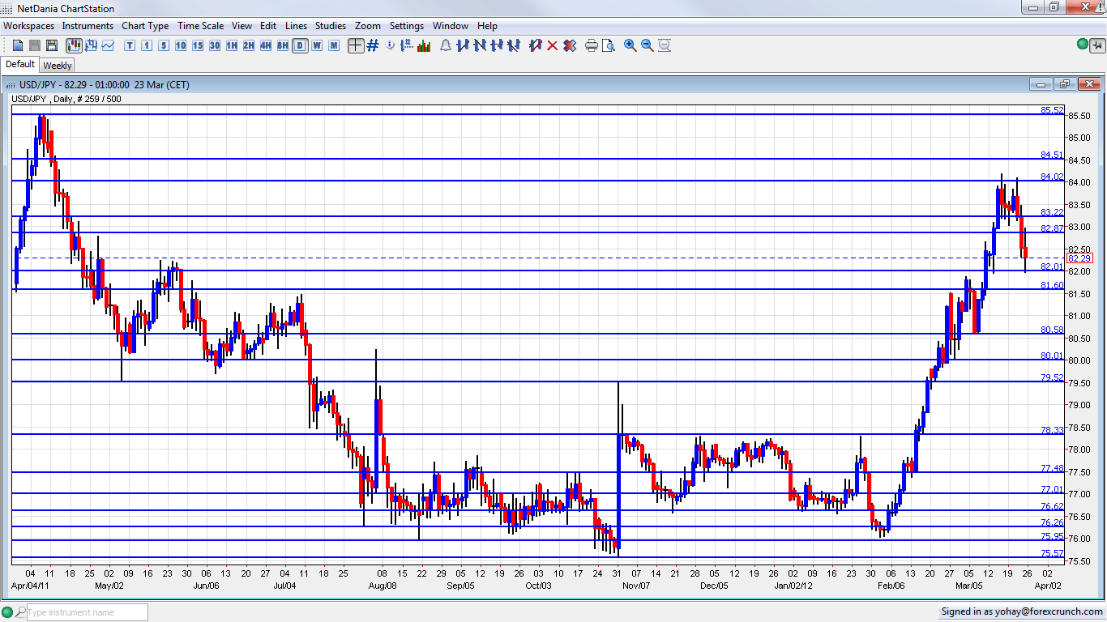This screenshot has width=1107, height=622.
Task: Click the crosshair cursor tool icon
Action: [355, 46]
